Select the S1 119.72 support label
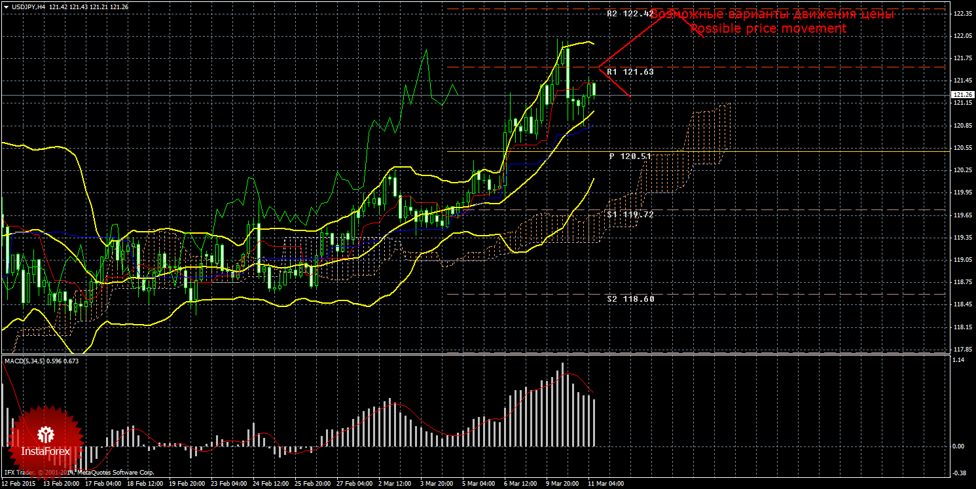The image size is (976, 489). tap(630, 215)
